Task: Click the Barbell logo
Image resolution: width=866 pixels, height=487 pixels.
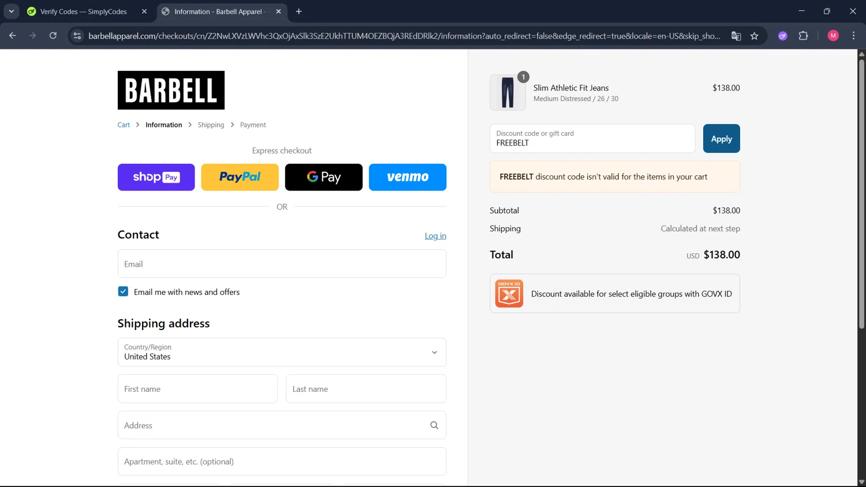Action: (171, 90)
